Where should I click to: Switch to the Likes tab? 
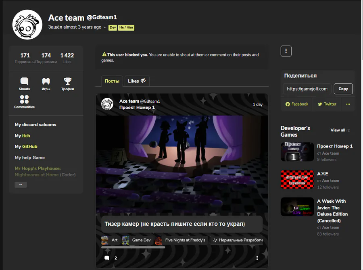[x=137, y=81]
